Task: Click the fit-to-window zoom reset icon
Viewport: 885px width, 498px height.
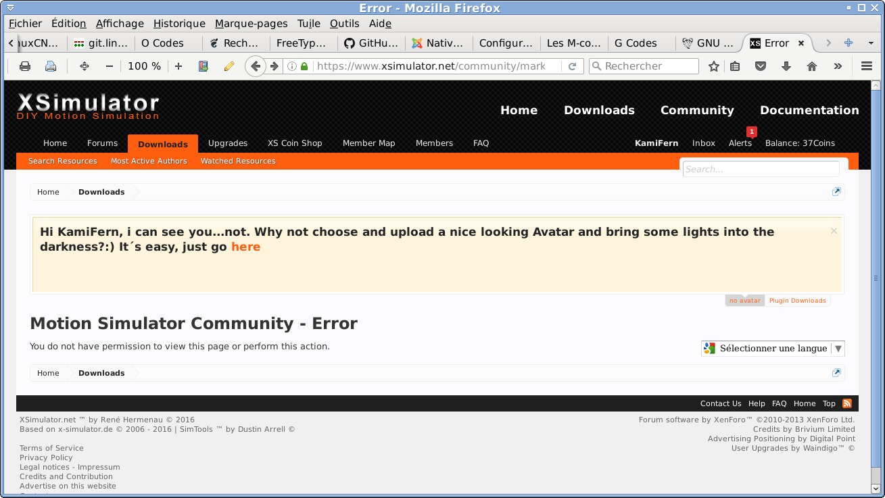Action: pos(85,66)
